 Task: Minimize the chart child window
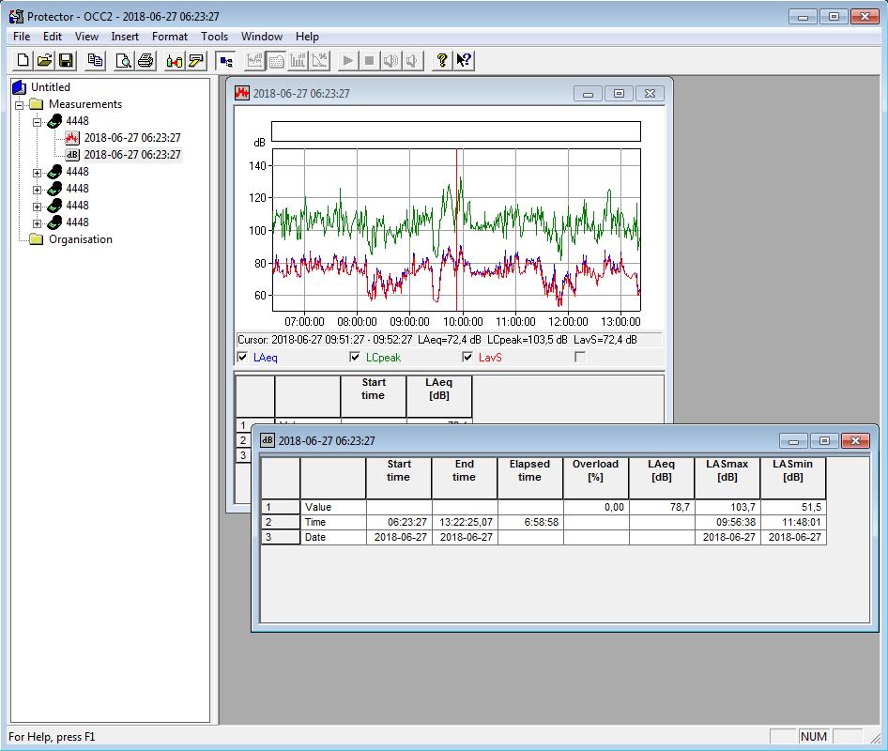pos(588,94)
